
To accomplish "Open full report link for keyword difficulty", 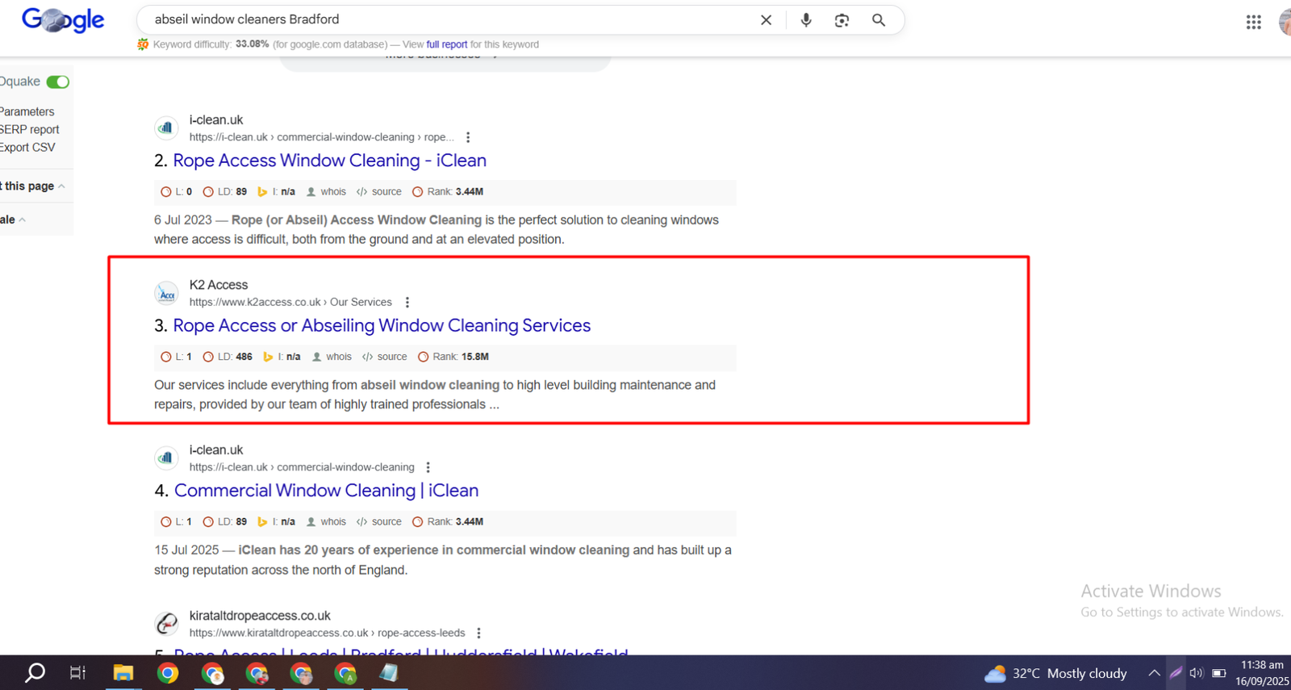I will click(x=446, y=44).
